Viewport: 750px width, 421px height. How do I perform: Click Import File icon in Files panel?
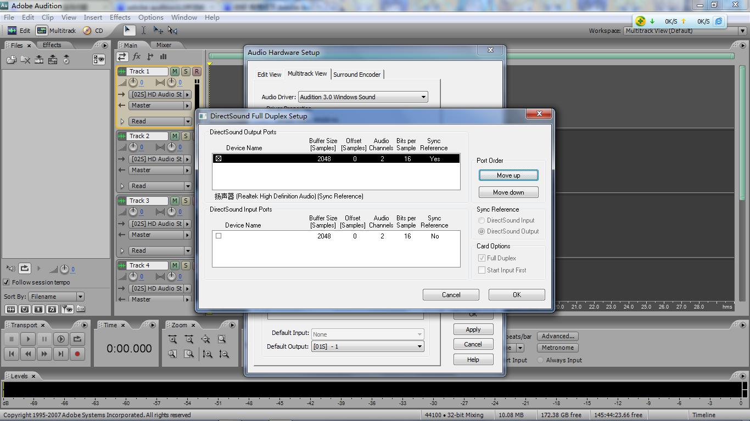[x=12, y=60]
